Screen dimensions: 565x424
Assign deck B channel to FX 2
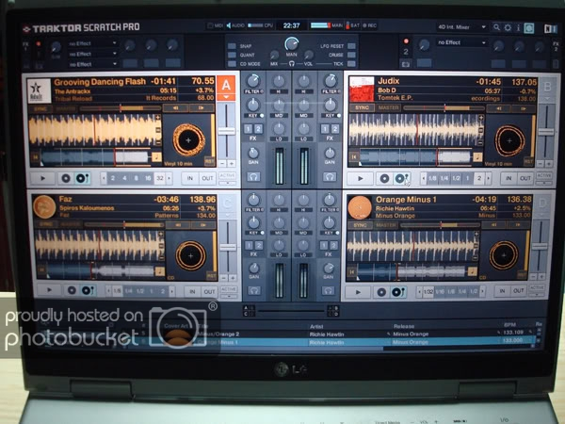tap(334, 129)
